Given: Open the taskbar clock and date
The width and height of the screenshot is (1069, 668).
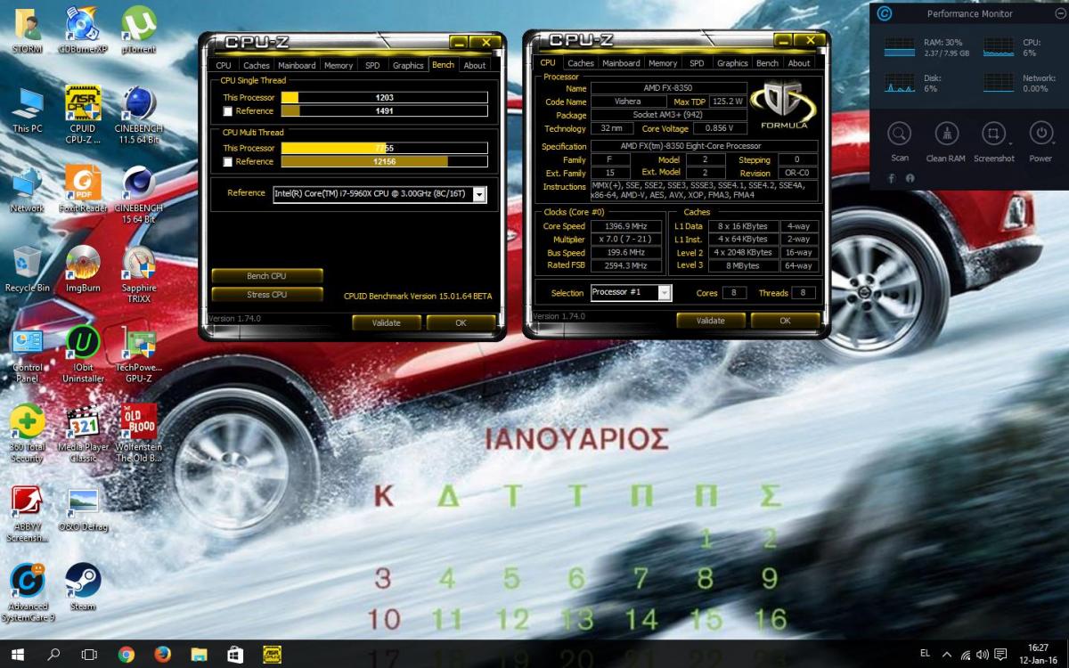Looking at the screenshot, I should point(1038,655).
